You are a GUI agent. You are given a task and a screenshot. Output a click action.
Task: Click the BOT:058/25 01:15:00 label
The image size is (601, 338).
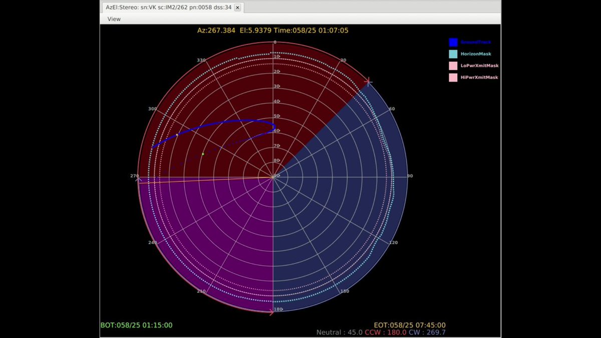136,325
